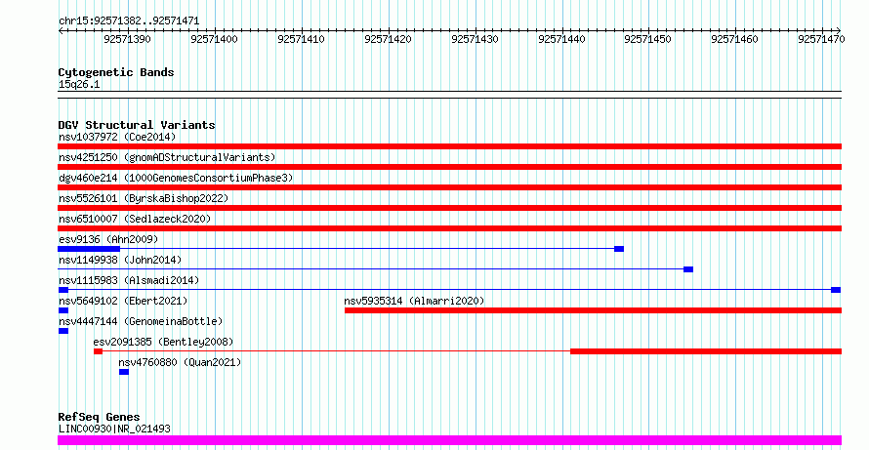Click the chr15:92571382..92571471 region label
Screen dimensions: 869x450
point(129,21)
